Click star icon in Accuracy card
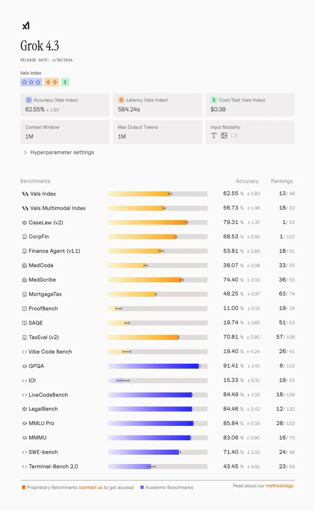The height and width of the screenshot is (511, 315). (28, 100)
